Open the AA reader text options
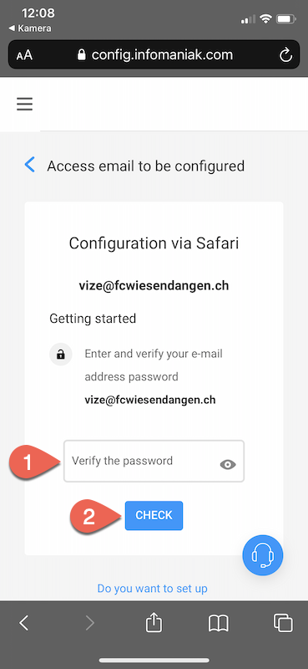 [24, 55]
